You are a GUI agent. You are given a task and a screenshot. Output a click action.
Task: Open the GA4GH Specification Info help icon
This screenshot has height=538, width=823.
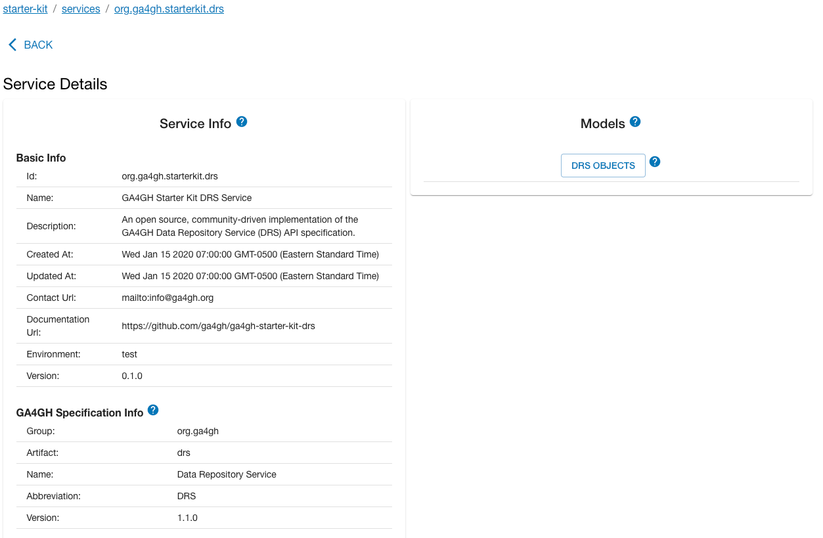pos(152,409)
